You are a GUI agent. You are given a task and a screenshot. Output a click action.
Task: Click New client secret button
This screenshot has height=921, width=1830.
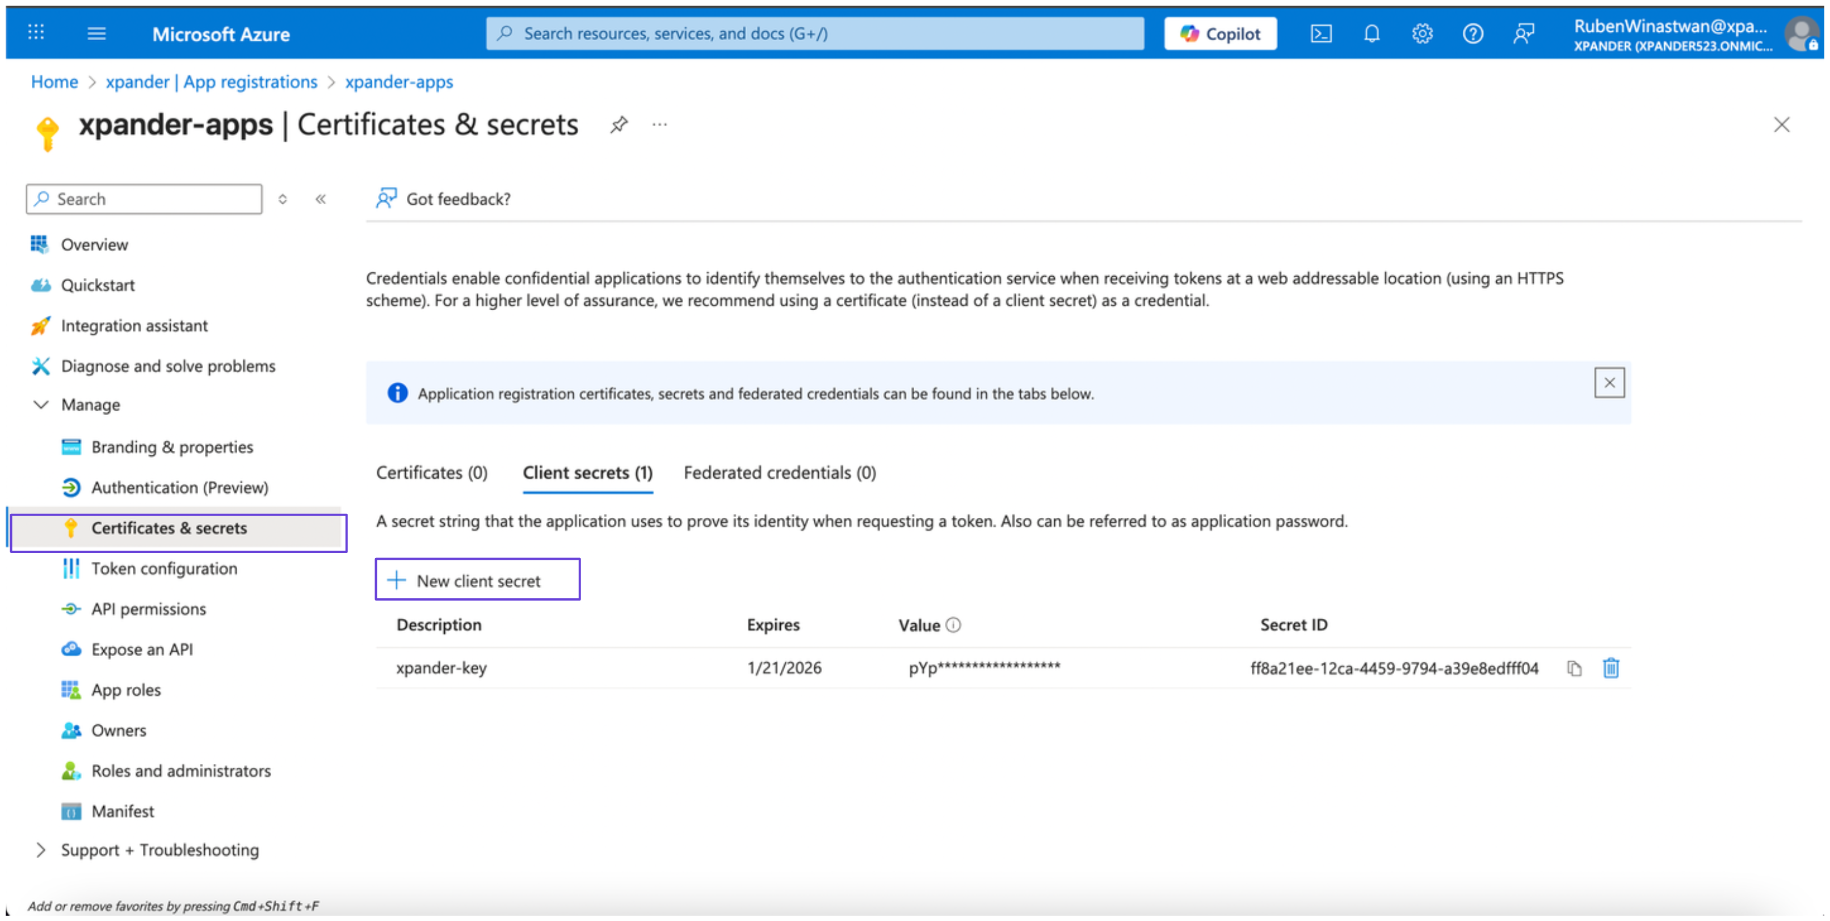(477, 580)
